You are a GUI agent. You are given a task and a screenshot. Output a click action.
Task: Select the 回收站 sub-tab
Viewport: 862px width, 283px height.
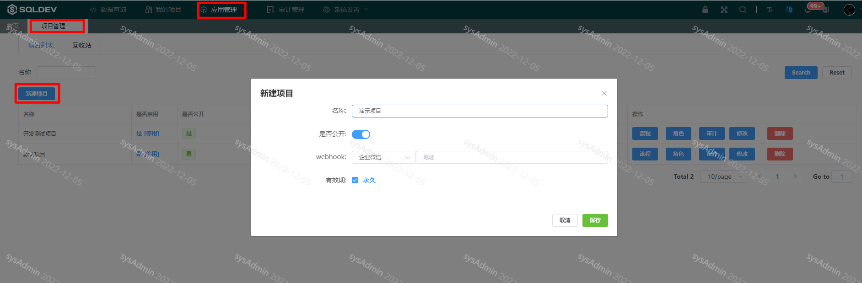tap(82, 45)
